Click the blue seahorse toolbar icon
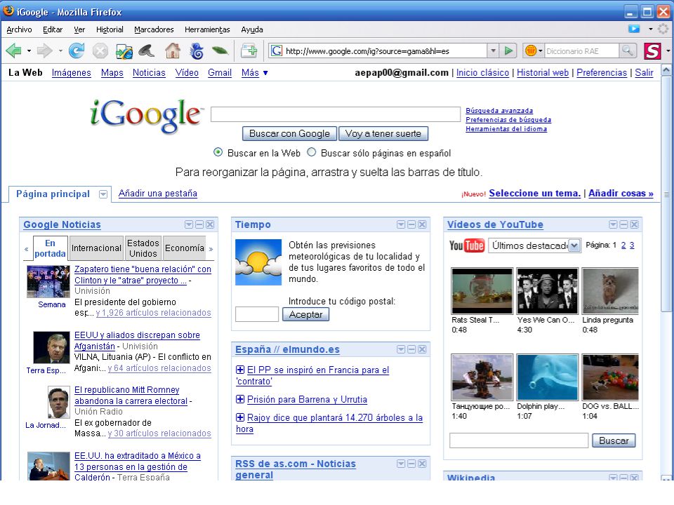Screen dimensions: 674x505 pos(197,51)
